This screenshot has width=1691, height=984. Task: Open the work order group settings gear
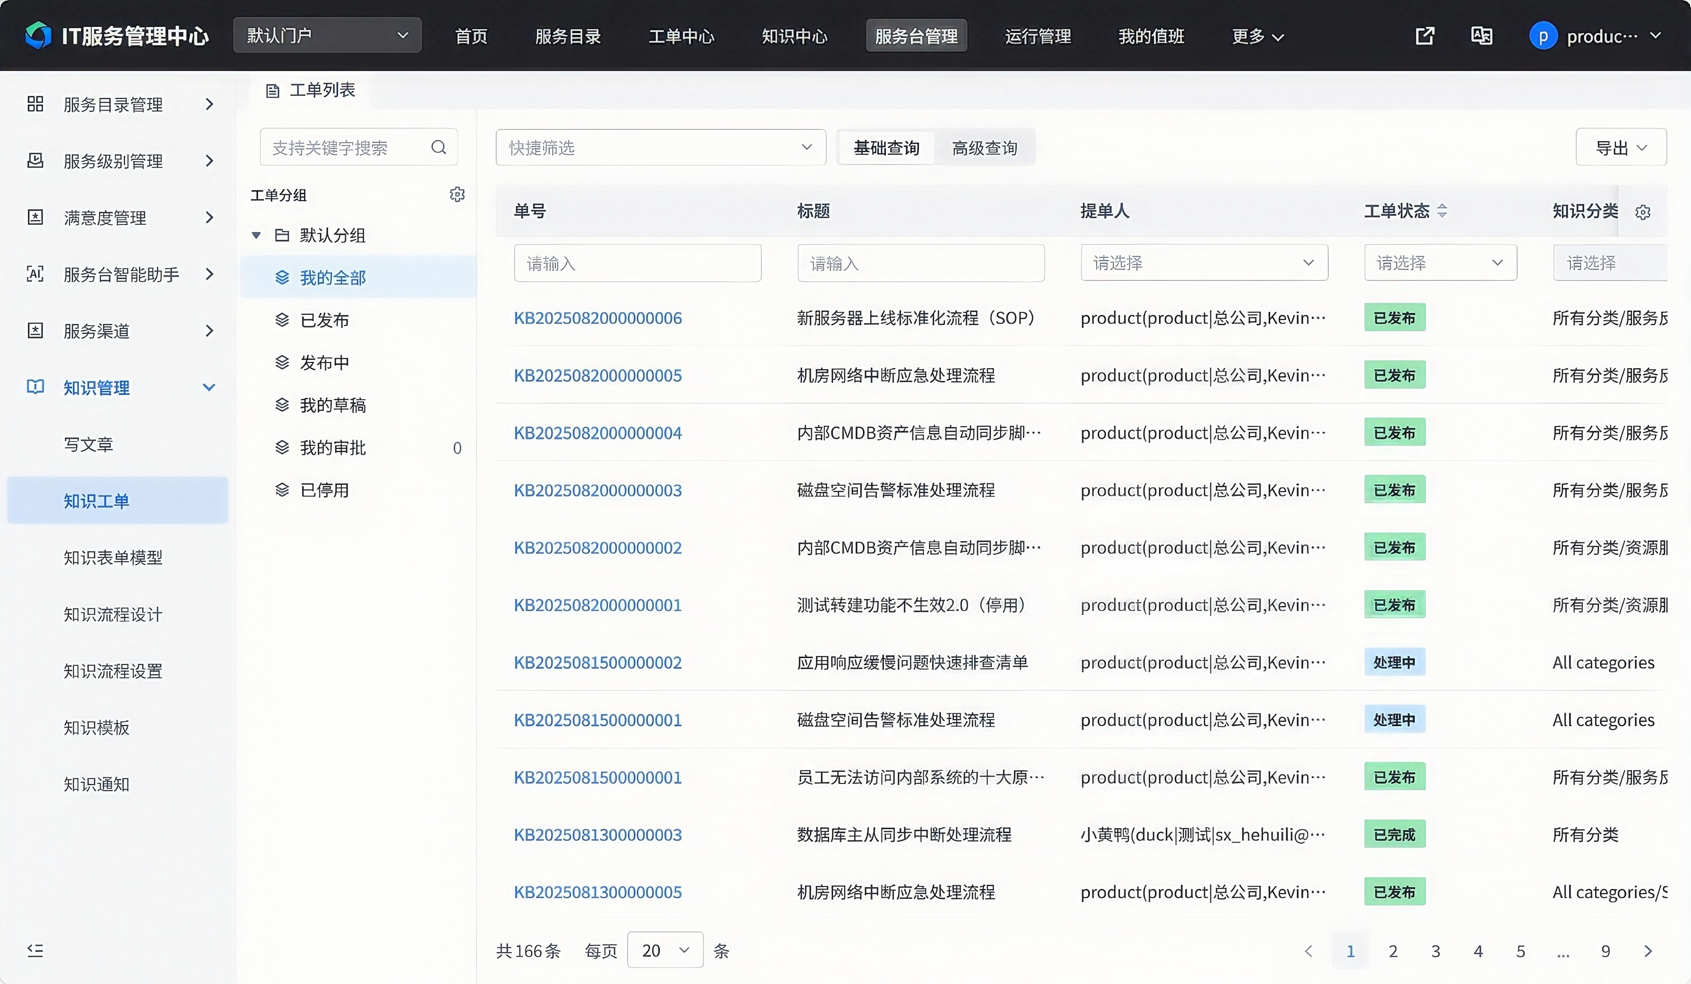click(457, 195)
